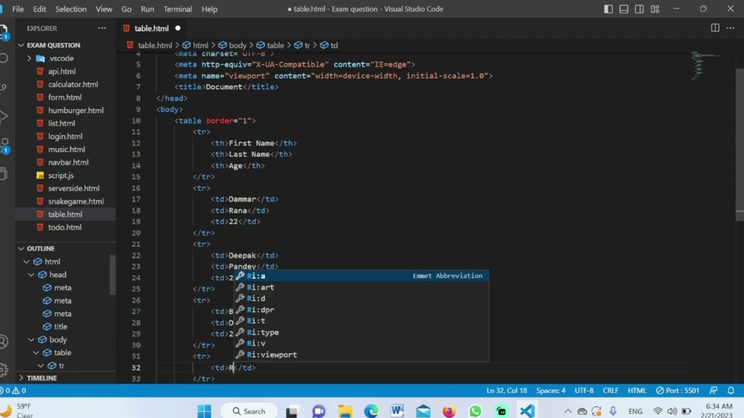
Task: Click the errors and warnings status indicator
Action: pyautogui.click(x=14, y=391)
